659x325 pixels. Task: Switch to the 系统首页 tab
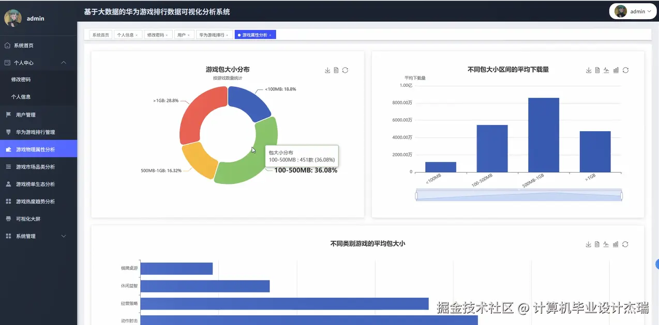101,35
